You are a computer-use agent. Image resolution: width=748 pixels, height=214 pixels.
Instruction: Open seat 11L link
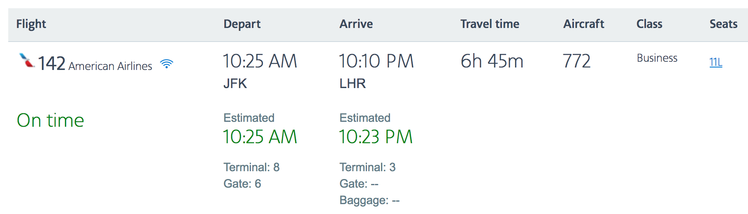click(x=716, y=63)
